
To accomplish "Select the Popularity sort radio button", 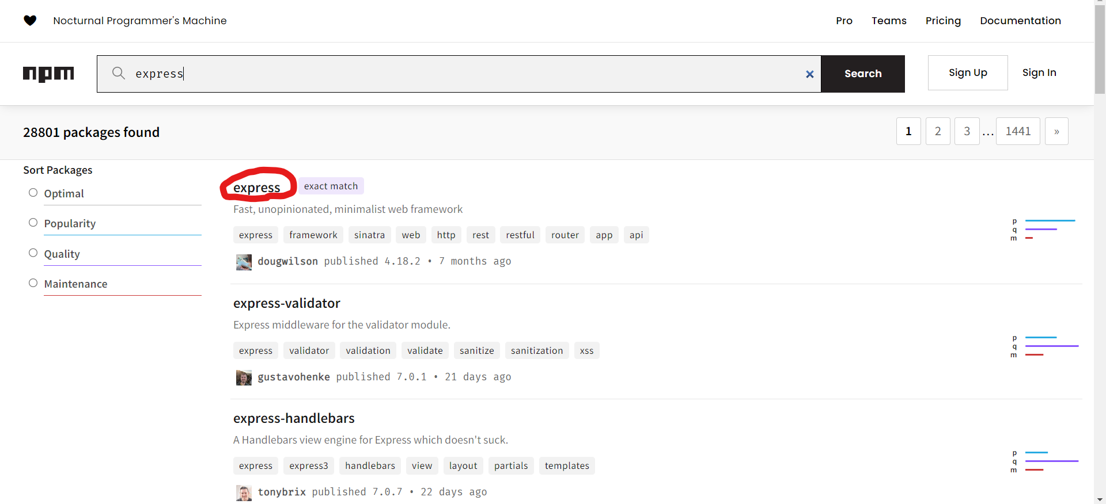I will coord(33,223).
